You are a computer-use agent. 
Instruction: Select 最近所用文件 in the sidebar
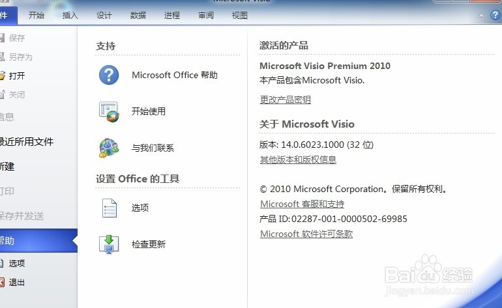tap(27, 142)
